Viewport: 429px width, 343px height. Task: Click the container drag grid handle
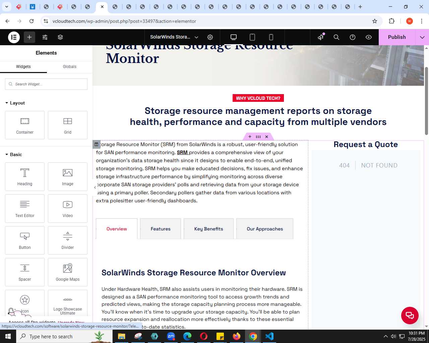pyautogui.click(x=258, y=137)
